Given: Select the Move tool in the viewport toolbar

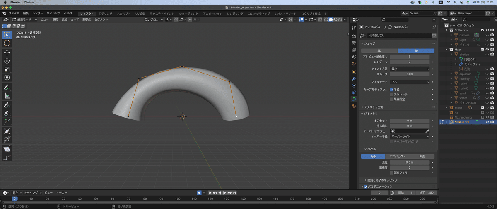Looking at the screenshot, I should click(x=7, y=52).
